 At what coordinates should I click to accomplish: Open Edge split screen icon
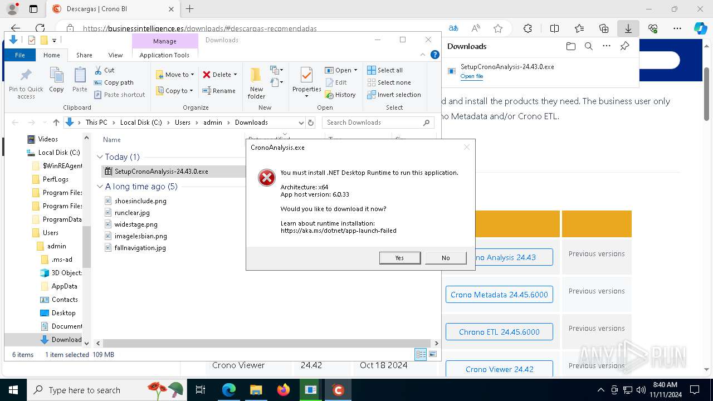click(554, 28)
